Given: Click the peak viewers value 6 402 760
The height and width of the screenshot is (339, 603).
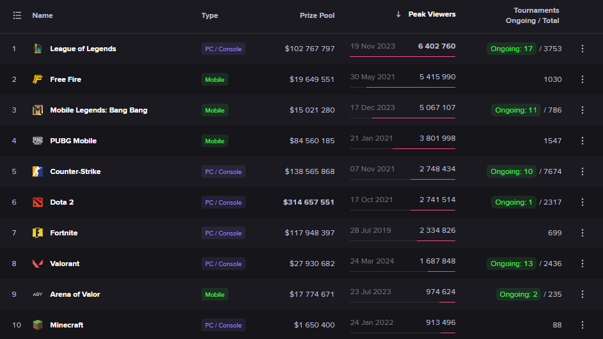Looking at the screenshot, I should (x=437, y=46).
